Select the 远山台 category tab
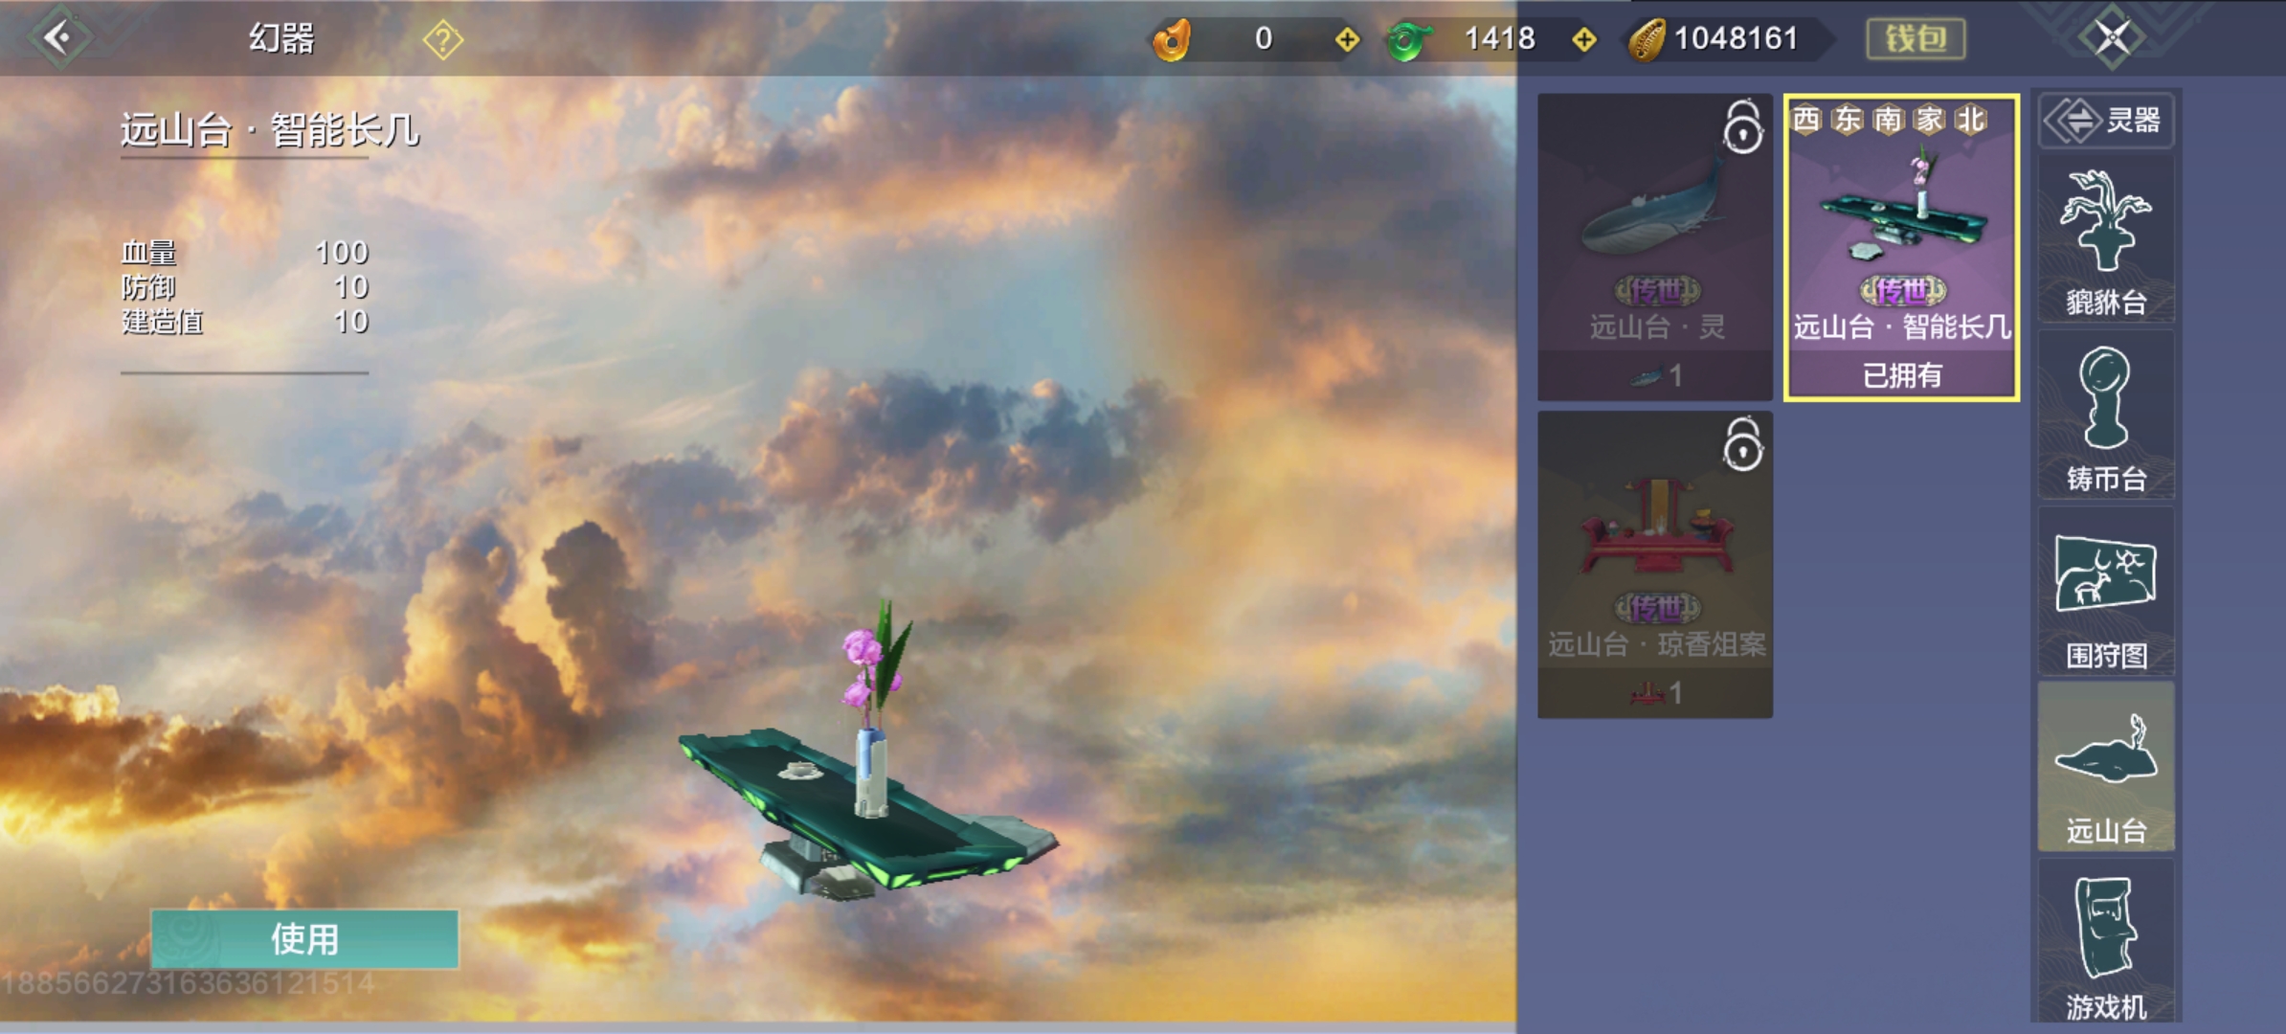Image resolution: width=2286 pixels, height=1034 pixels. coord(2105,768)
